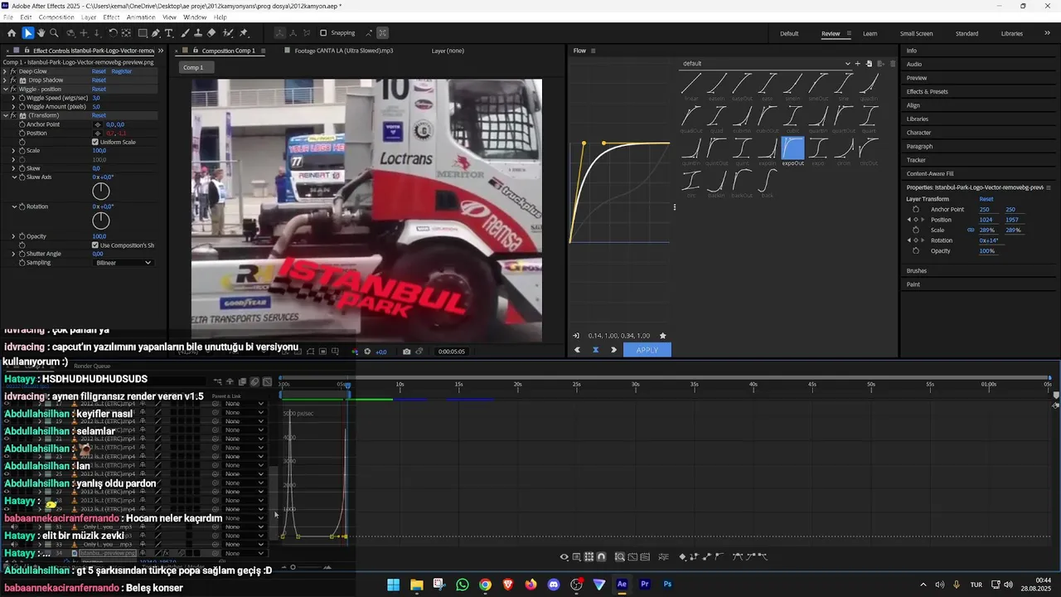Open the Composition menu
Image resolution: width=1061 pixels, height=597 pixels.
tap(56, 17)
